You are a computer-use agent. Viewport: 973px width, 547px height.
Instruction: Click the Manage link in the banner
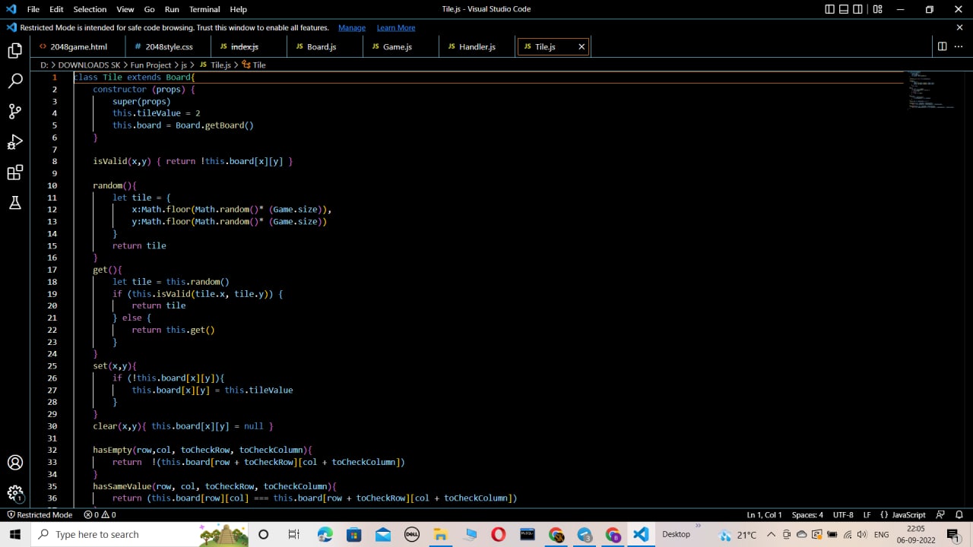point(351,27)
